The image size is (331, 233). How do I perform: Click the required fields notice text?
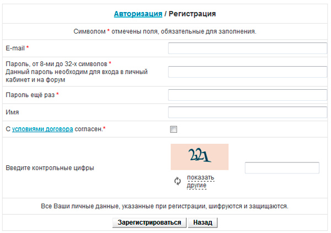click(x=165, y=31)
